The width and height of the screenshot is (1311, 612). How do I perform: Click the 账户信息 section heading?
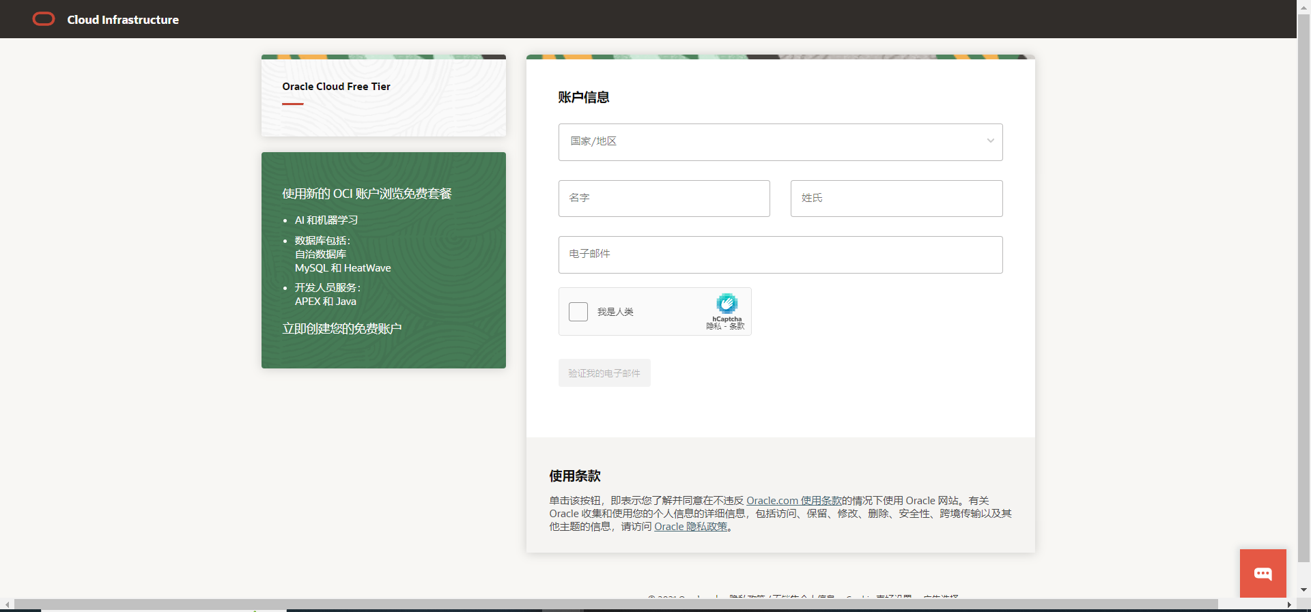point(584,97)
